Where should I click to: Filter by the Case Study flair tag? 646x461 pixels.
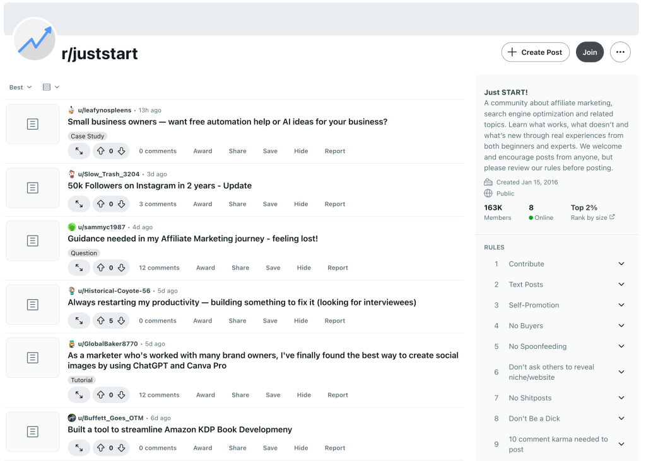click(87, 136)
